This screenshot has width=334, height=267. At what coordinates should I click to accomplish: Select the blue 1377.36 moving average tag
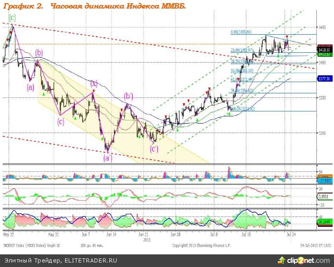click(325, 78)
